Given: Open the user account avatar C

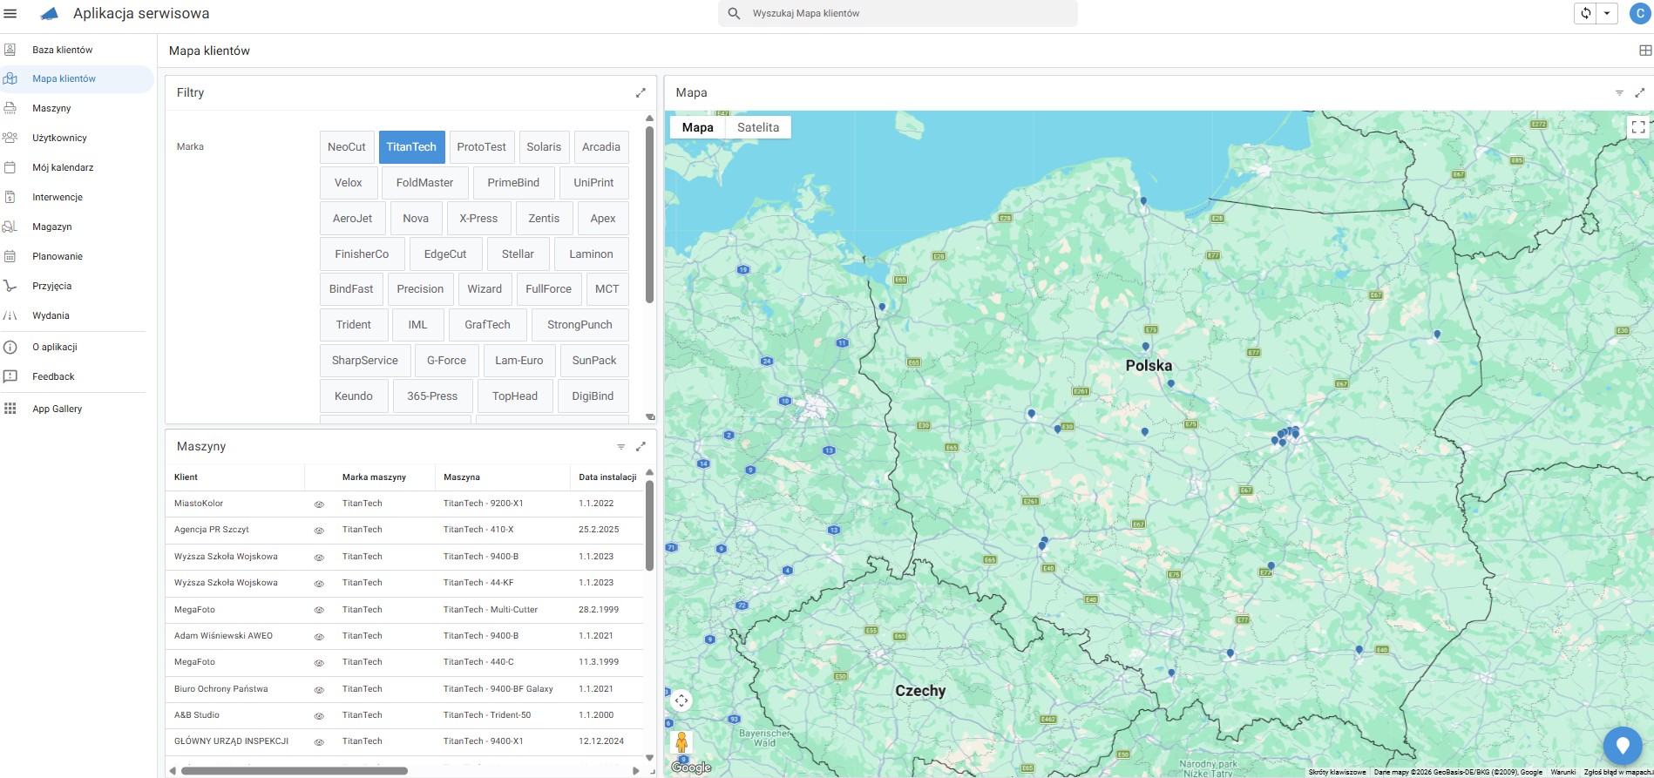Looking at the screenshot, I should point(1640,13).
